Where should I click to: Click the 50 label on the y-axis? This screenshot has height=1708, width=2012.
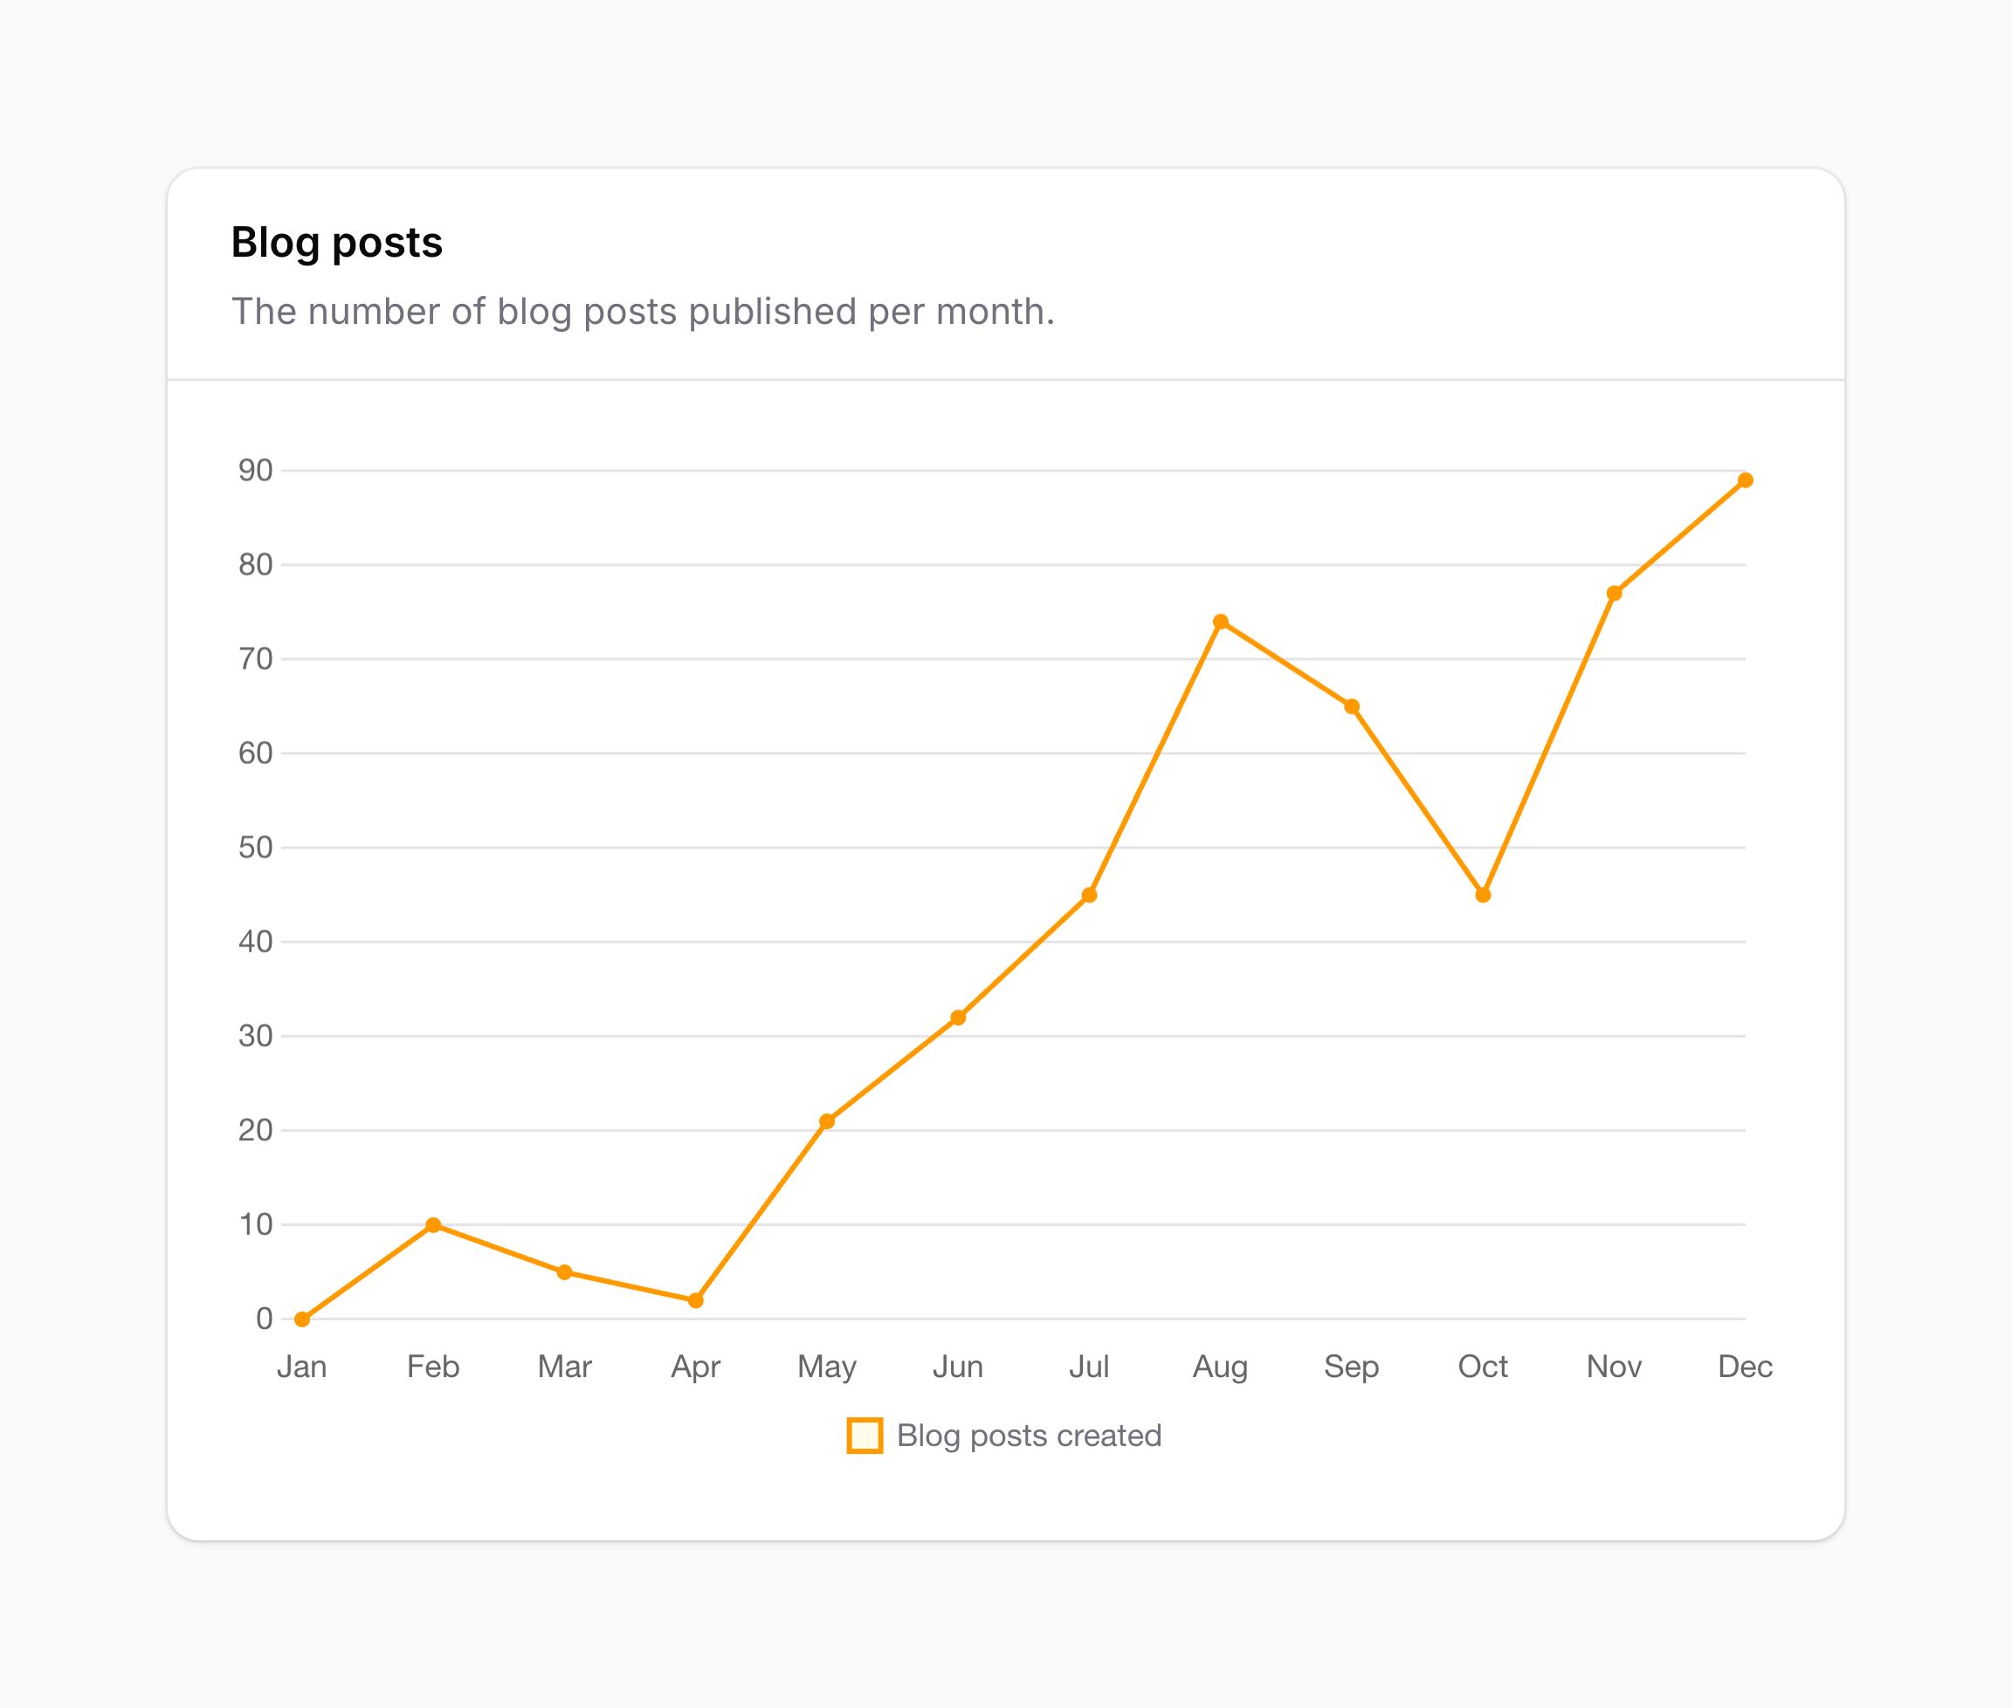(x=256, y=847)
